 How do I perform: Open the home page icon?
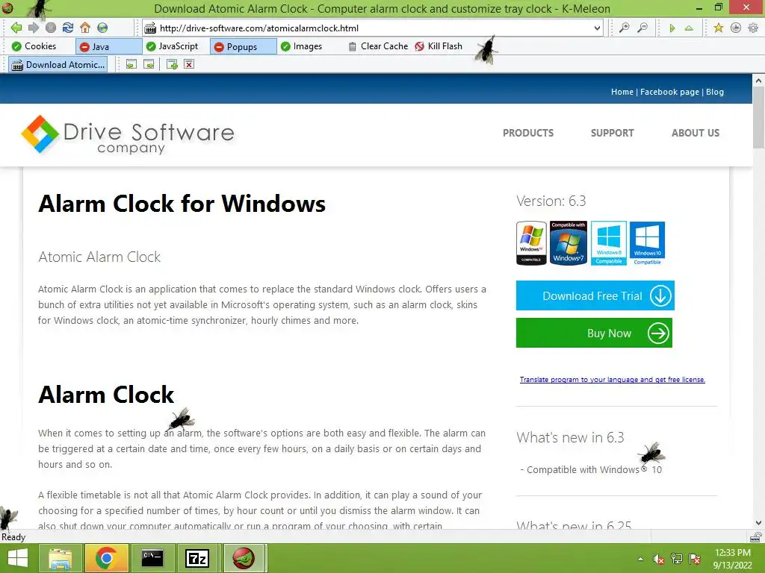point(85,28)
